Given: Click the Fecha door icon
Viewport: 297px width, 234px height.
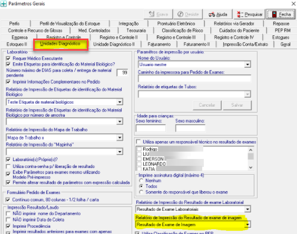Looking at the screenshot, I should click(274, 14).
